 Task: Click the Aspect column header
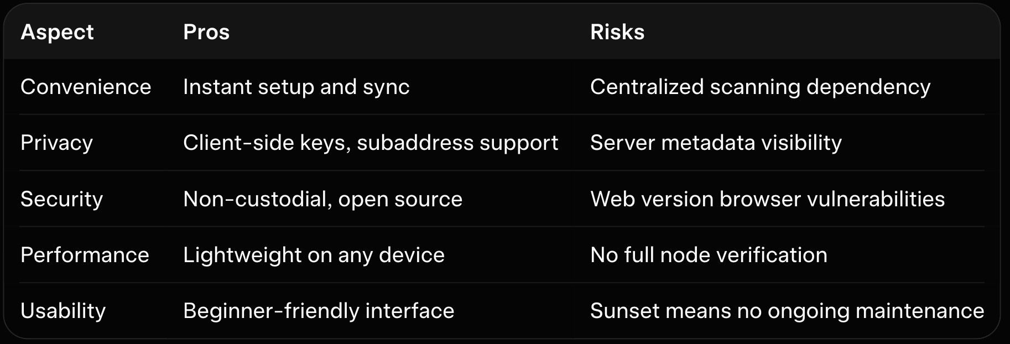[x=57, y=32]
